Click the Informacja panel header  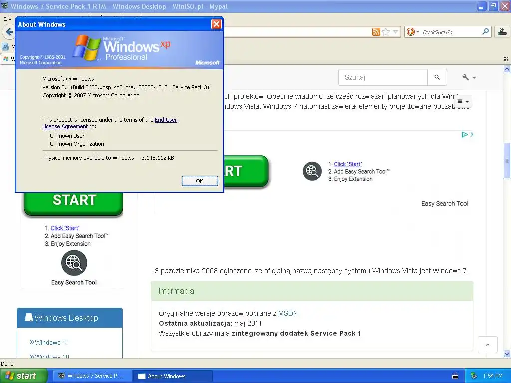click(312, 291)
